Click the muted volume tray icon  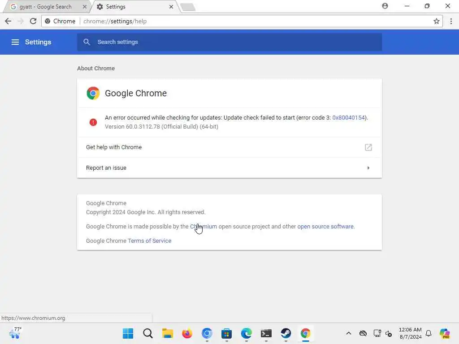(x=389, y=333)
